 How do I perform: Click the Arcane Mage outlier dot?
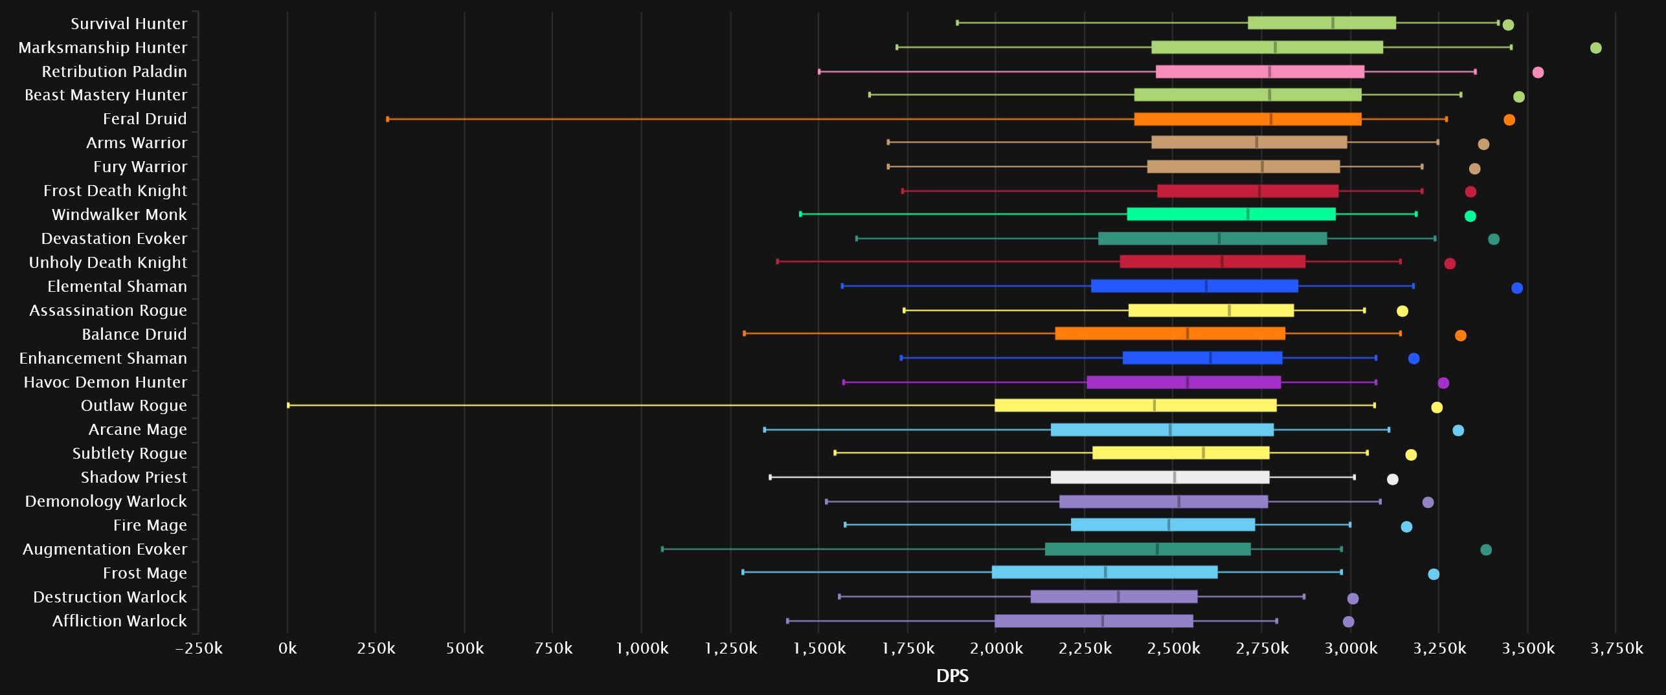pos(1458,430)
